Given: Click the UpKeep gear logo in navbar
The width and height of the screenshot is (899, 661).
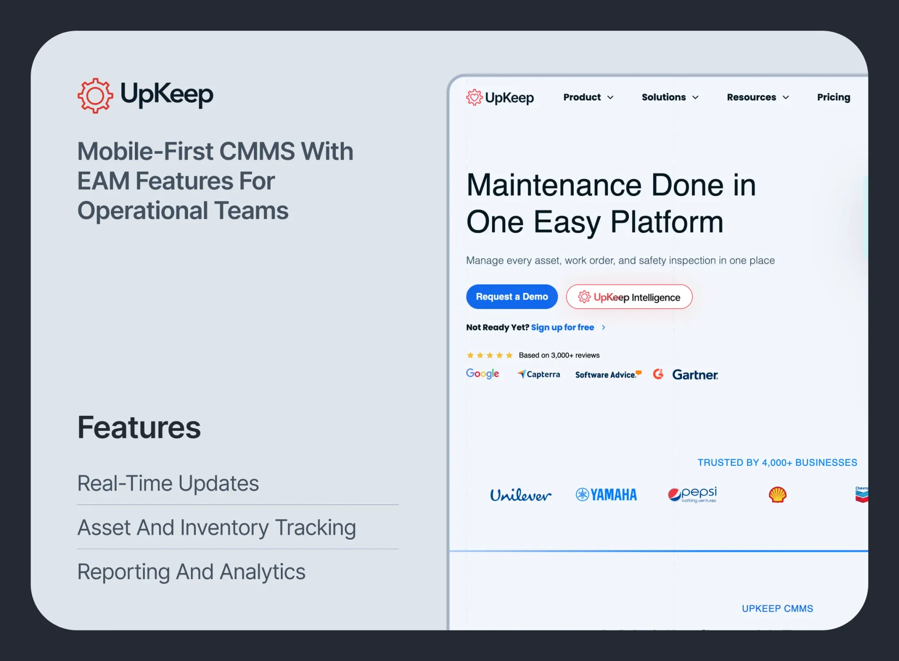Looking at the screenshot, I should 474,97.
